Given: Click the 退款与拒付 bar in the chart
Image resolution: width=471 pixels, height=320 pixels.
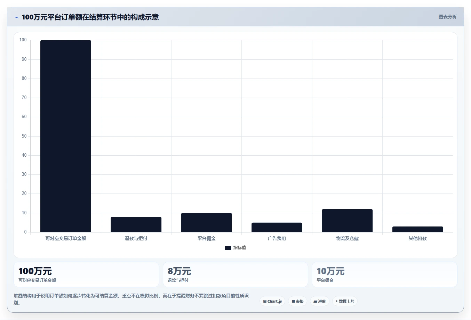Looking at the screenshot, I should pos(136,224).
